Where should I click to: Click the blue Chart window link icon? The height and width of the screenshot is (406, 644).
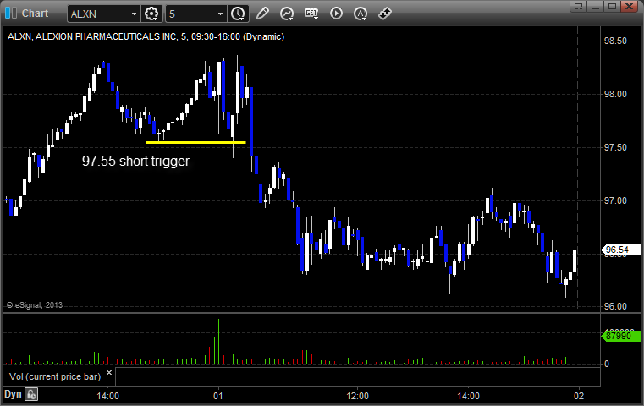point(11,14)
